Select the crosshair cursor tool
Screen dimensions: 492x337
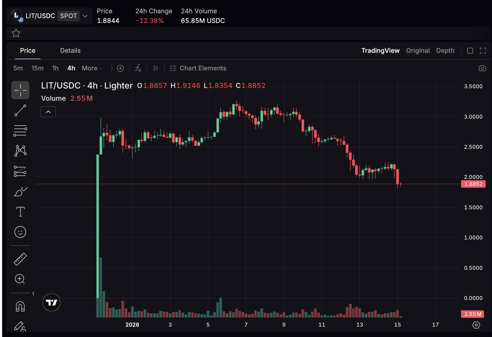click(20, 90)
